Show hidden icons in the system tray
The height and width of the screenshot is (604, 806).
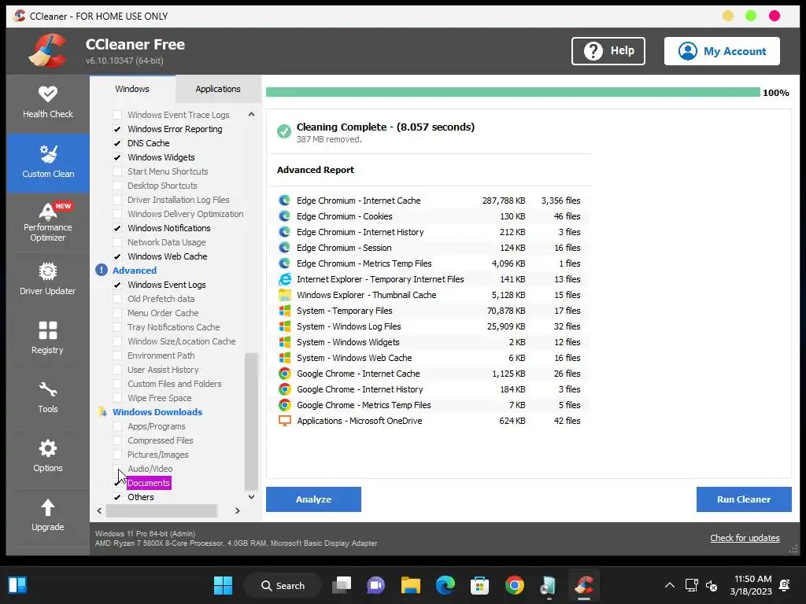pyautogui.click(x=670, y=585)
